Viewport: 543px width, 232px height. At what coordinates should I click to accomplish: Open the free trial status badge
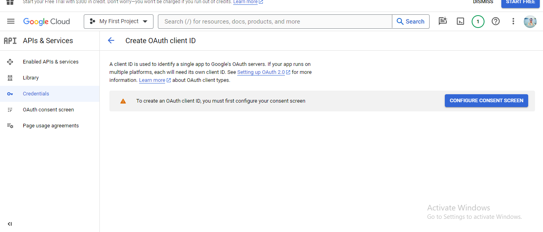[x=478, y=22]
